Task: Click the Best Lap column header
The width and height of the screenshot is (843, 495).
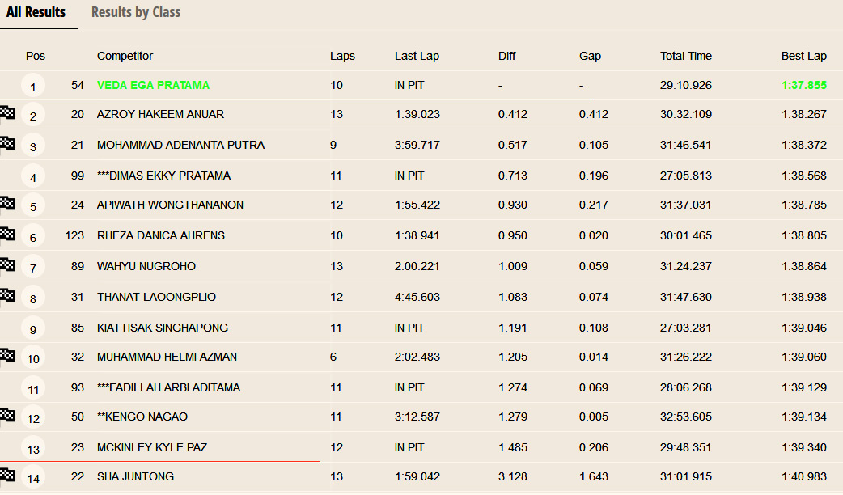Action: pos(803,56)
